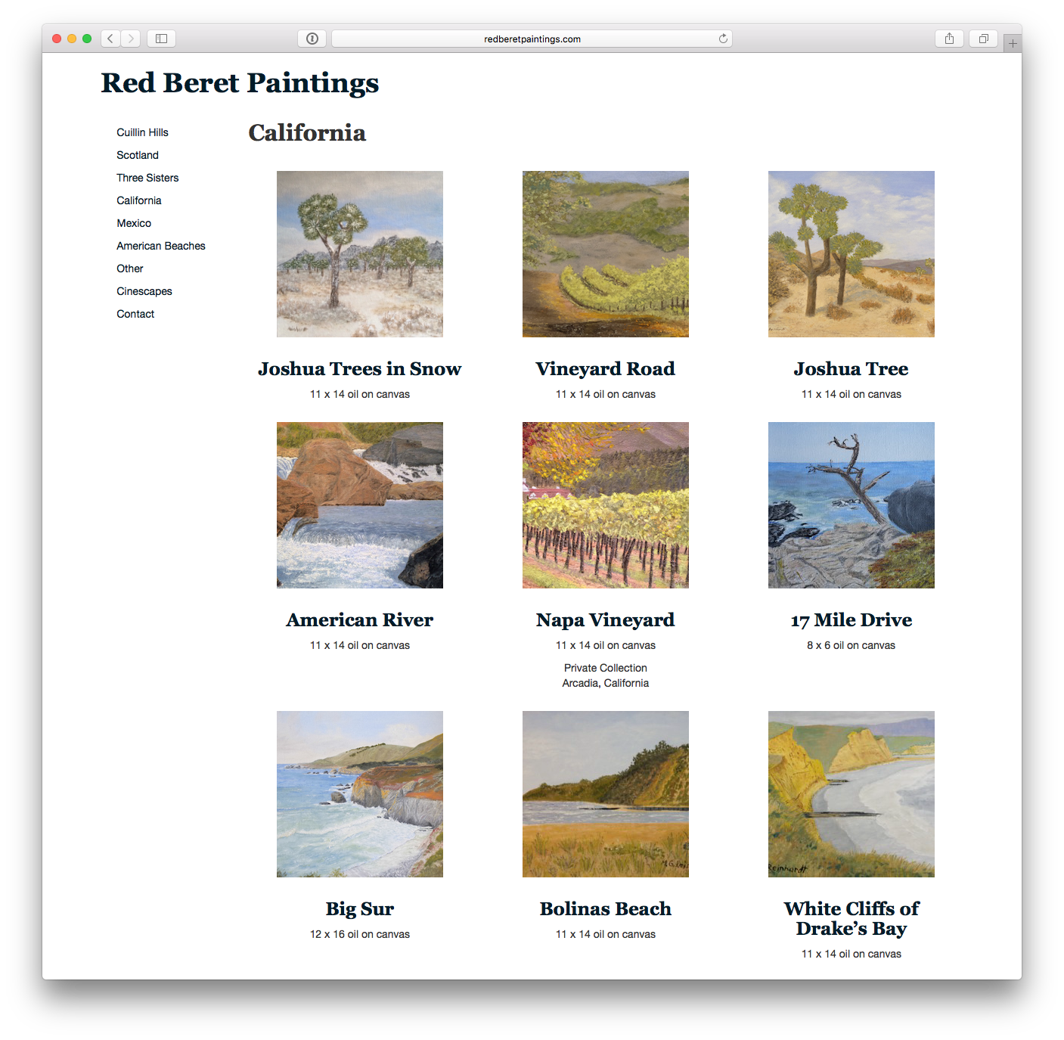
Task: View White Cliffs of Drake's Bay thumbnail
Action: point(852,794)
